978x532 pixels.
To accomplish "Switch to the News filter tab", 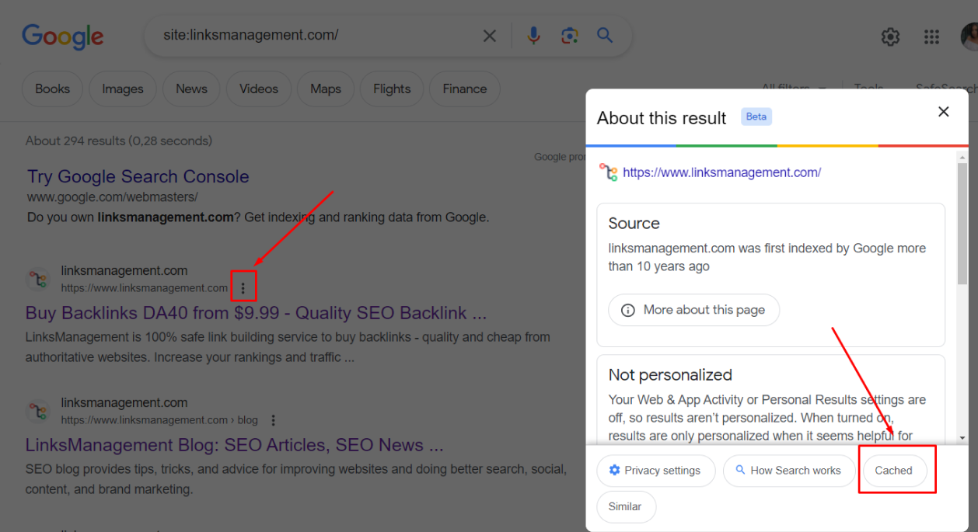I will point(191,89).
